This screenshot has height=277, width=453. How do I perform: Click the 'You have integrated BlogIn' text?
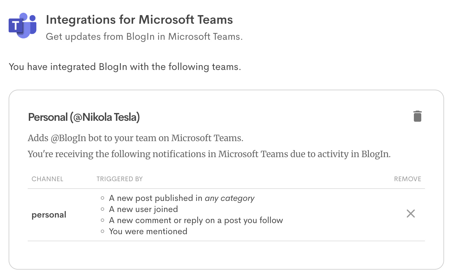[x=125, y=67]
